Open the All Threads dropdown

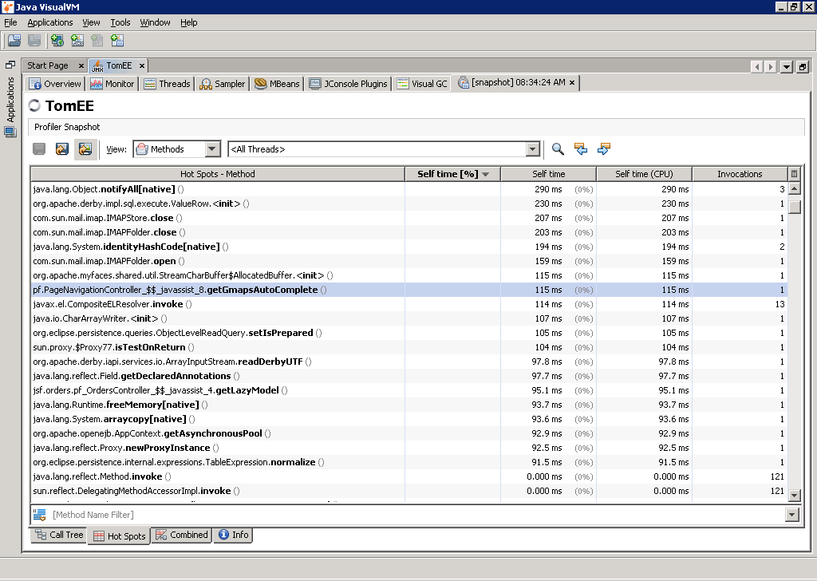(x=532, y=149)
